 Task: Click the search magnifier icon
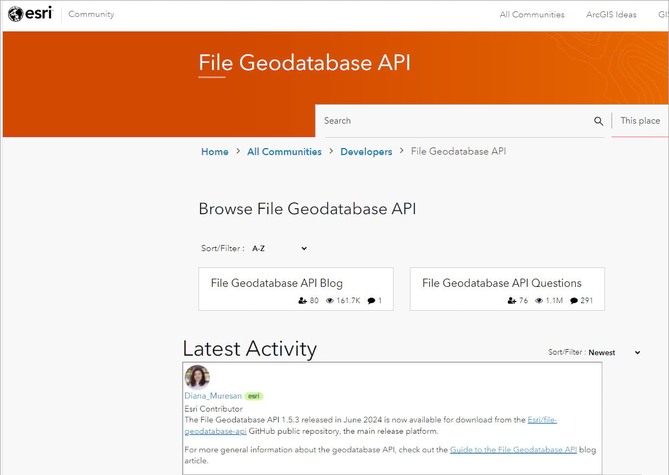pyautogui.click(x=599, y=121)
